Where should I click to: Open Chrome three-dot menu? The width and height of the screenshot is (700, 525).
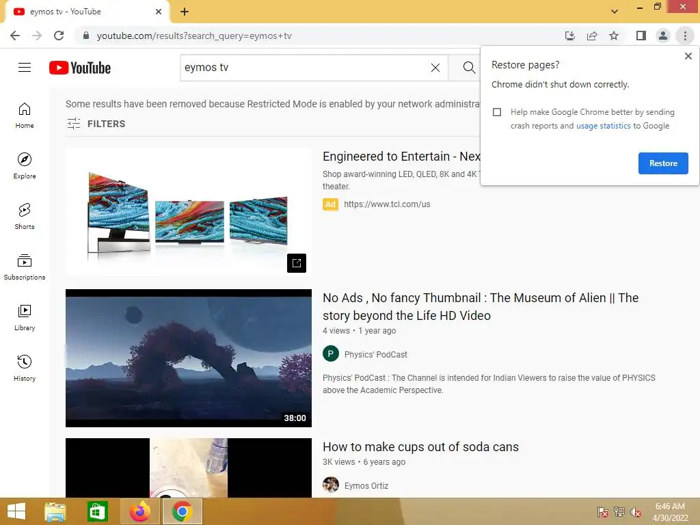pos(685,36)
